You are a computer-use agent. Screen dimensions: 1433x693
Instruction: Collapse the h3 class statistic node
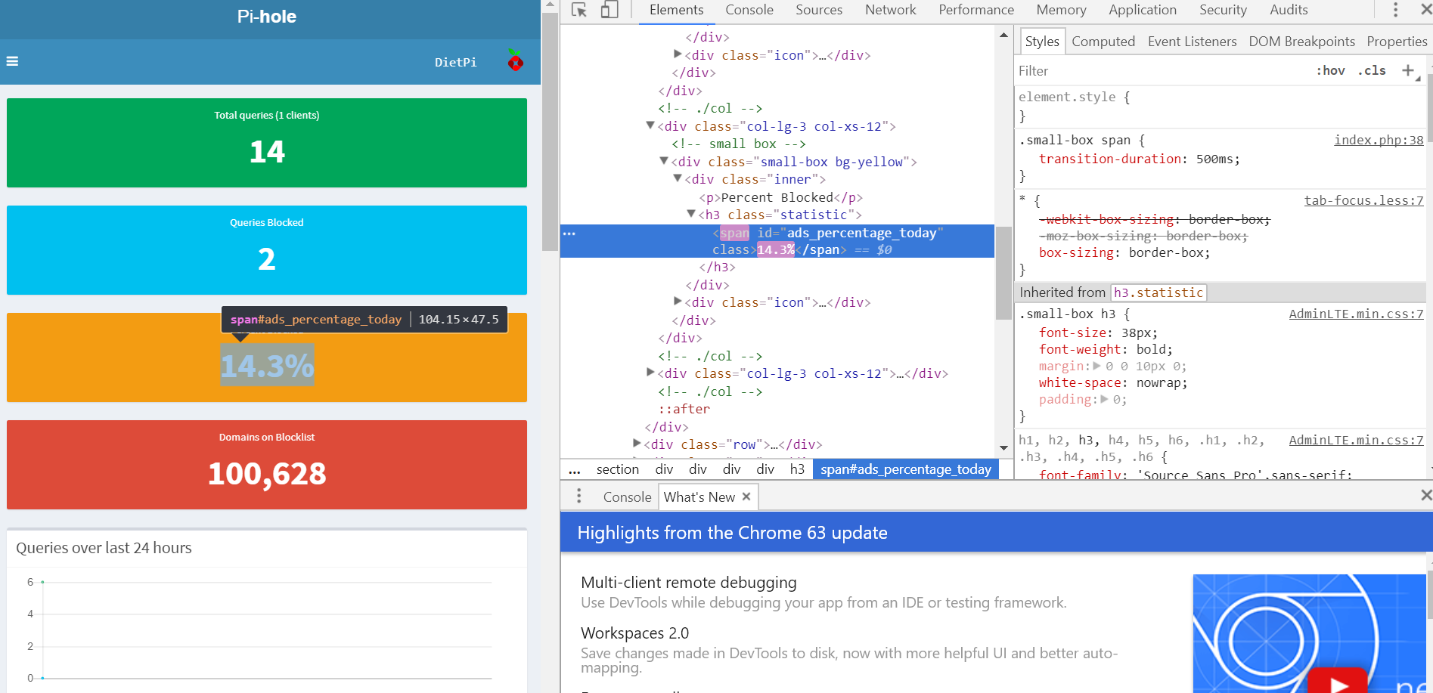click(691, 214)
